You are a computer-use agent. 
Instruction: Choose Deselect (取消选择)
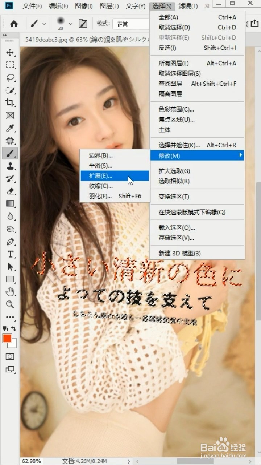click(x=197, y=27)
